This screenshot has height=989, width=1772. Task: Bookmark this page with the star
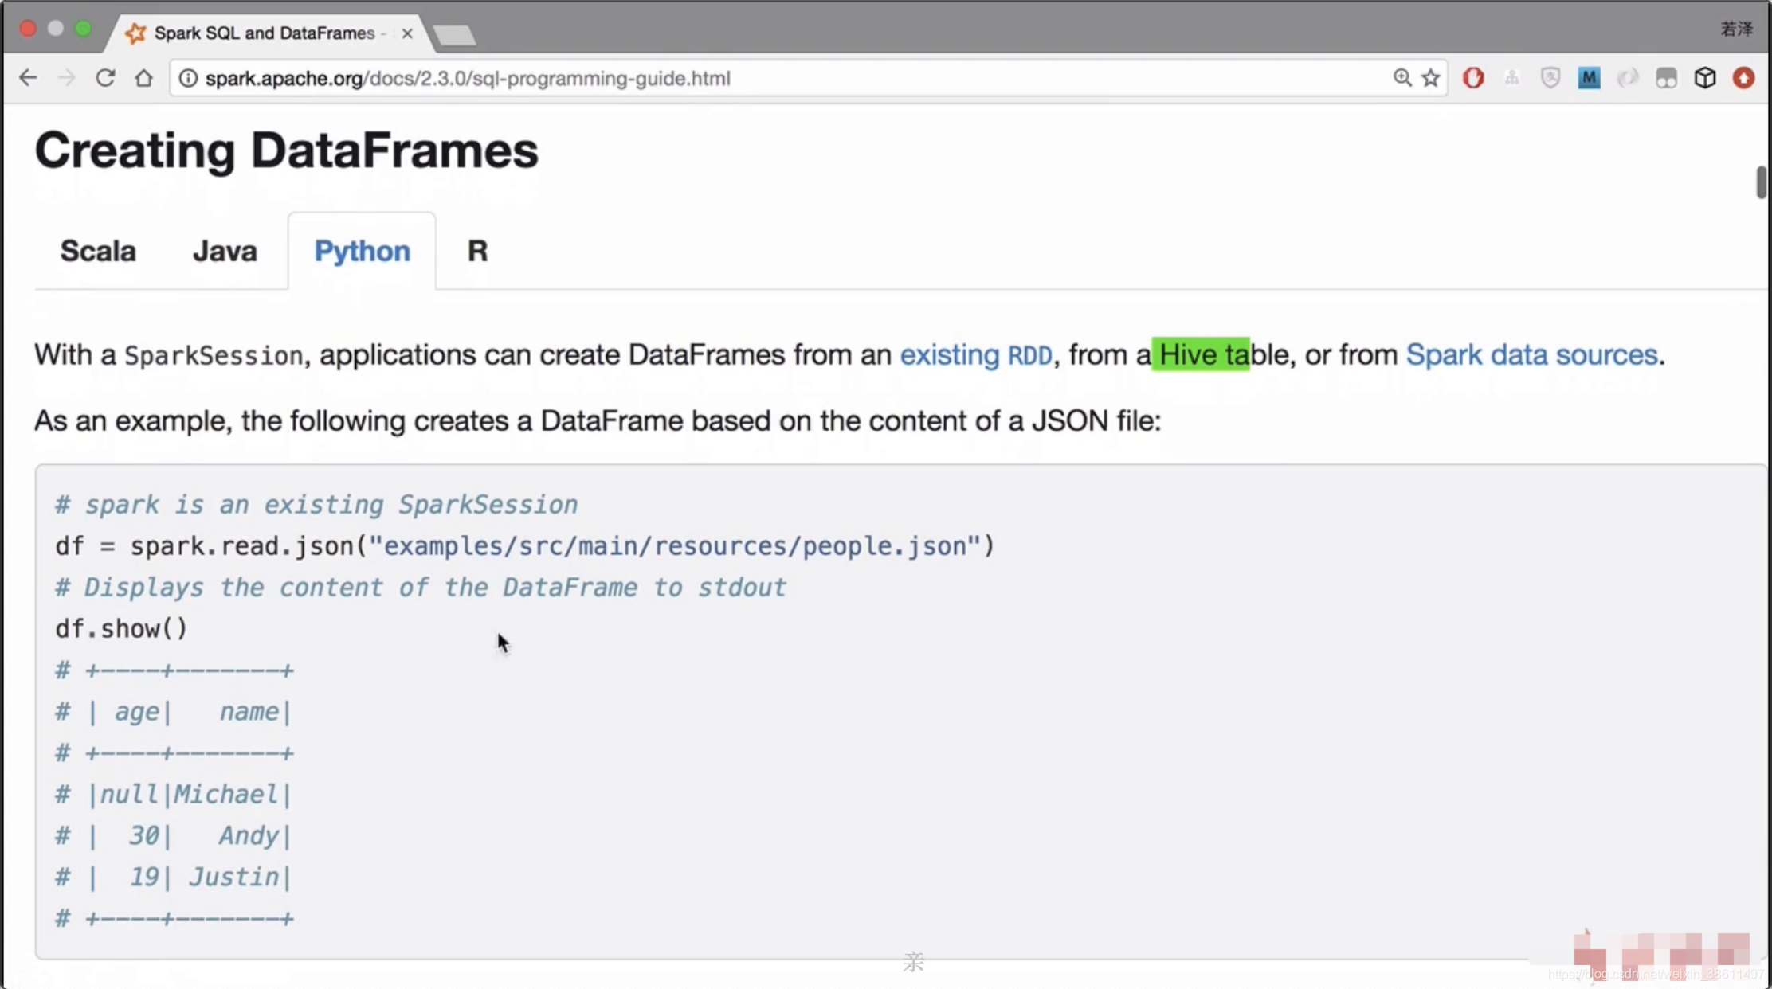pos(1431,77)
